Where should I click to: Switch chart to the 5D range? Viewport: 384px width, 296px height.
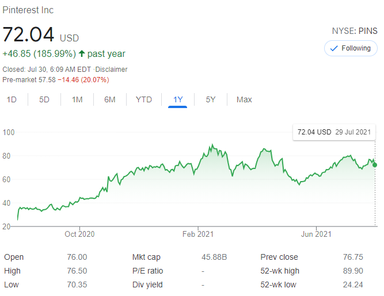[44, 99]
